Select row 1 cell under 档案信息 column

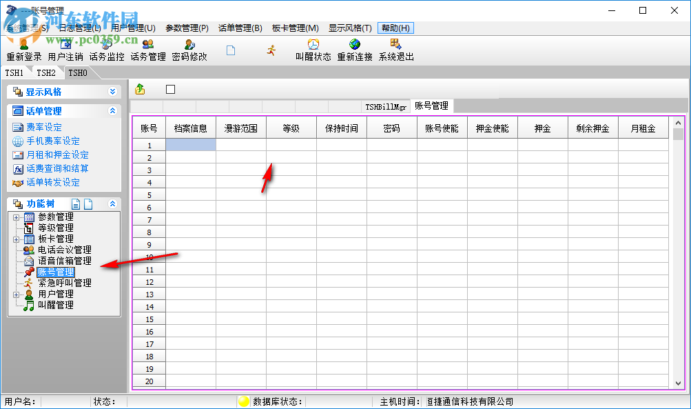[191, 145]
